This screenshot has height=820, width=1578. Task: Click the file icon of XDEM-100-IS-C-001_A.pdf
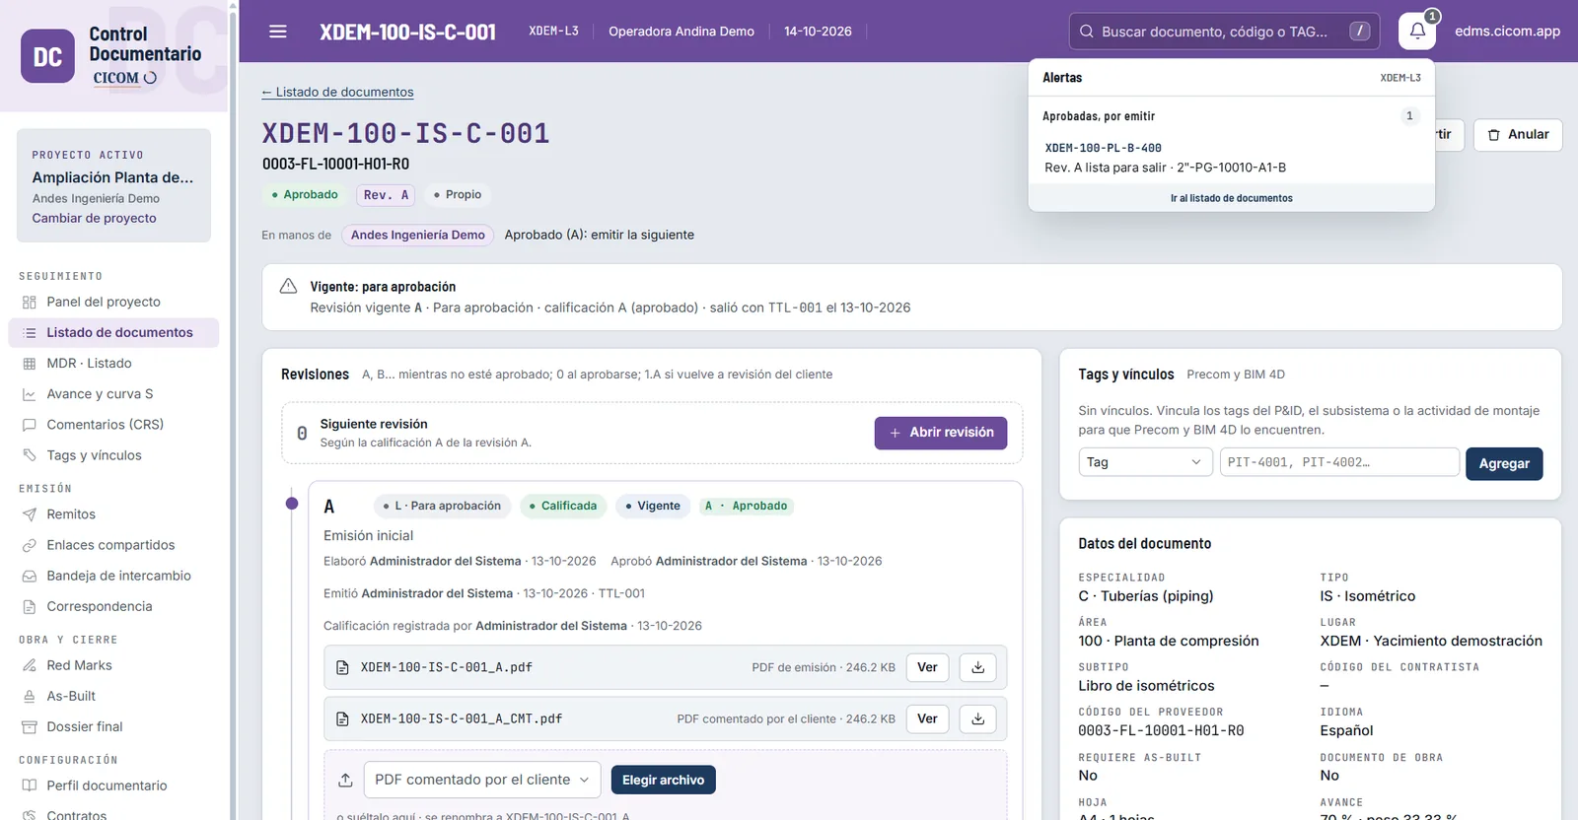[342, 667]
